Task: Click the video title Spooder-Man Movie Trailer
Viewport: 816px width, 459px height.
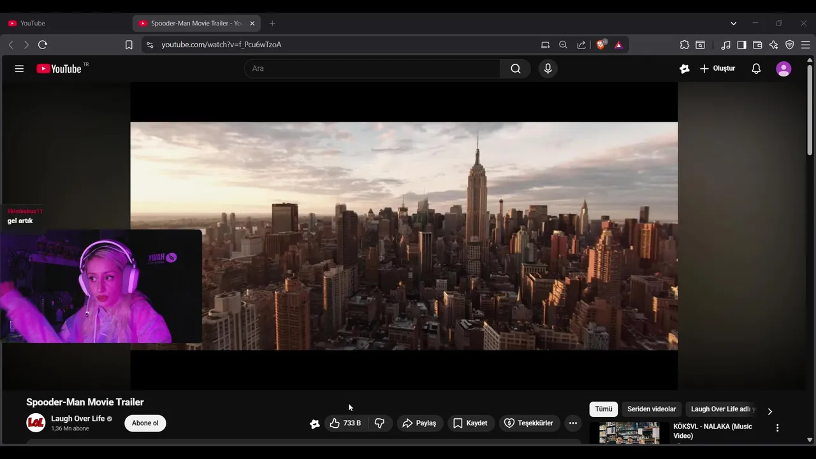Action: (85, 402)
